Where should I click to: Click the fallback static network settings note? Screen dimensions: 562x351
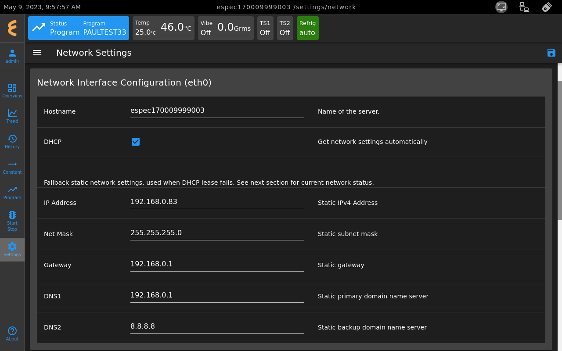click(x=209, y=183)
